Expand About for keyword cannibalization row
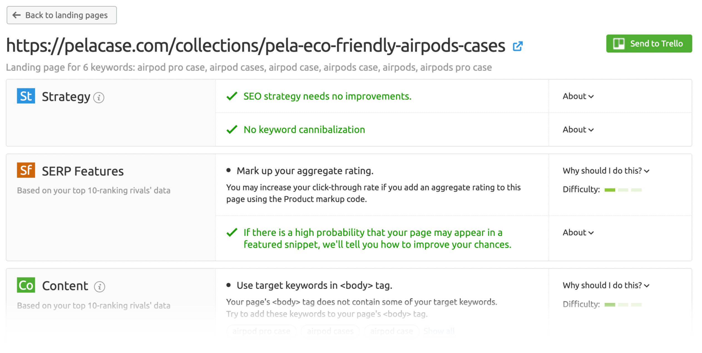This screenshot has height=353, width=702. click(x=578, y=130)
